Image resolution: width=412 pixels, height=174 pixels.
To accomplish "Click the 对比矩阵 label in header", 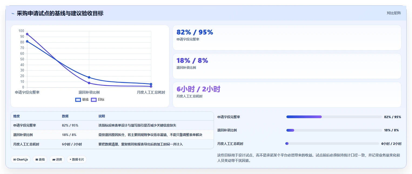I will coord(394,13).
